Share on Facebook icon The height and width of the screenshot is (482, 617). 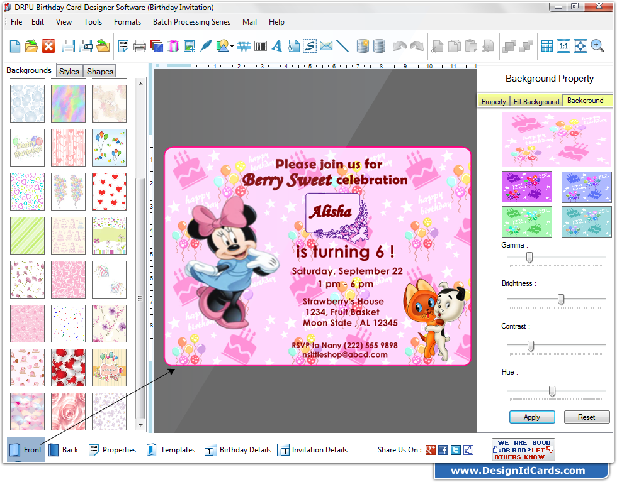pos(443,450)
